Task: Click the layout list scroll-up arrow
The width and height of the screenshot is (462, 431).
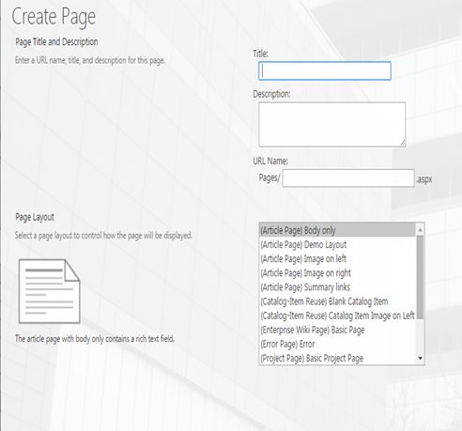Action: [421, 230]
